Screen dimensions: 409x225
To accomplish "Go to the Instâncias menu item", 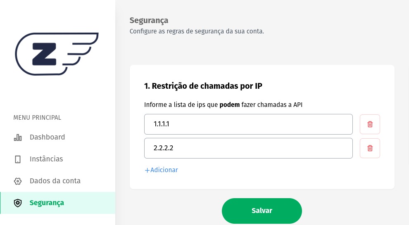I will click(x=46, y=159).
